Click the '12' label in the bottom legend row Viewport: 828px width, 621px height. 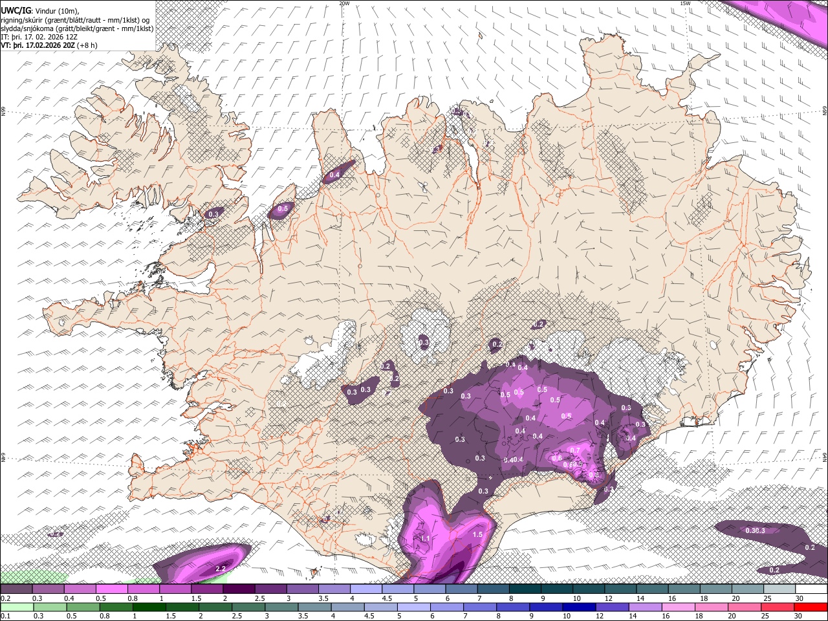(601, 616)
